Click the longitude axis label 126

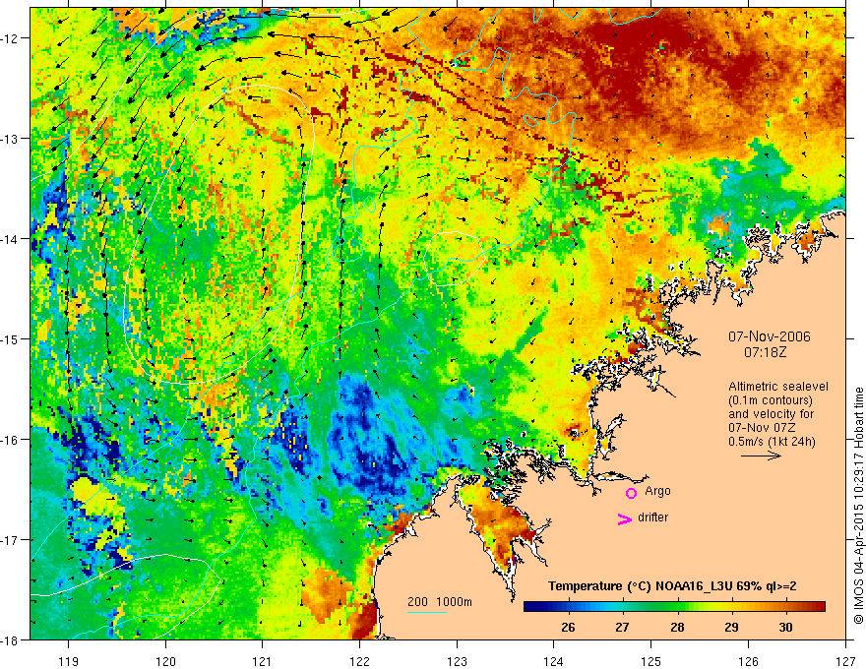point(748,661)
